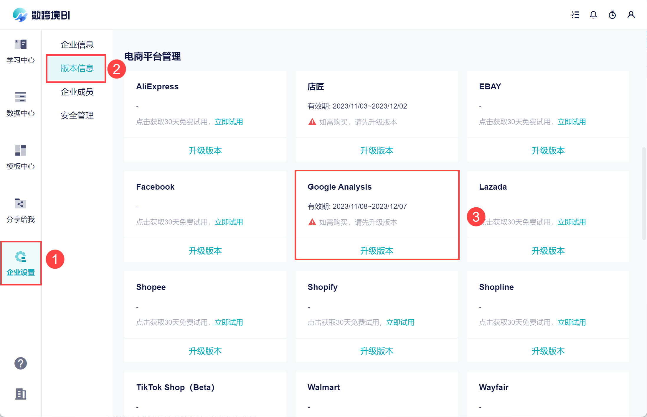Switch to 企业信息 menu item
The width and height of the screenshot is (647, 417).
[x=77, y=45]
